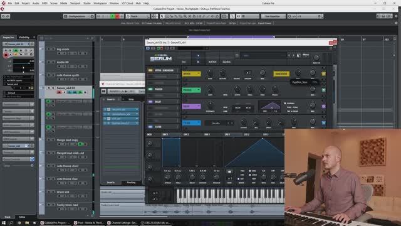Select the Strip tab in Channel Settings

tap(131, 99)
